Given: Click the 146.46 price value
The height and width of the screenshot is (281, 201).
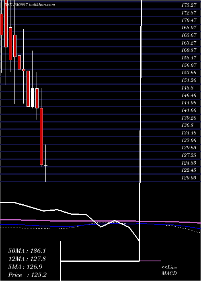Looking at the screenshot, I should (189, 96).
